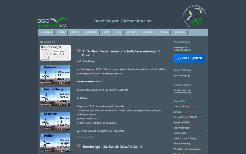Screen dimensions: 246x154
Task: Click the Zum Flugbuch button
Action: 189,58
